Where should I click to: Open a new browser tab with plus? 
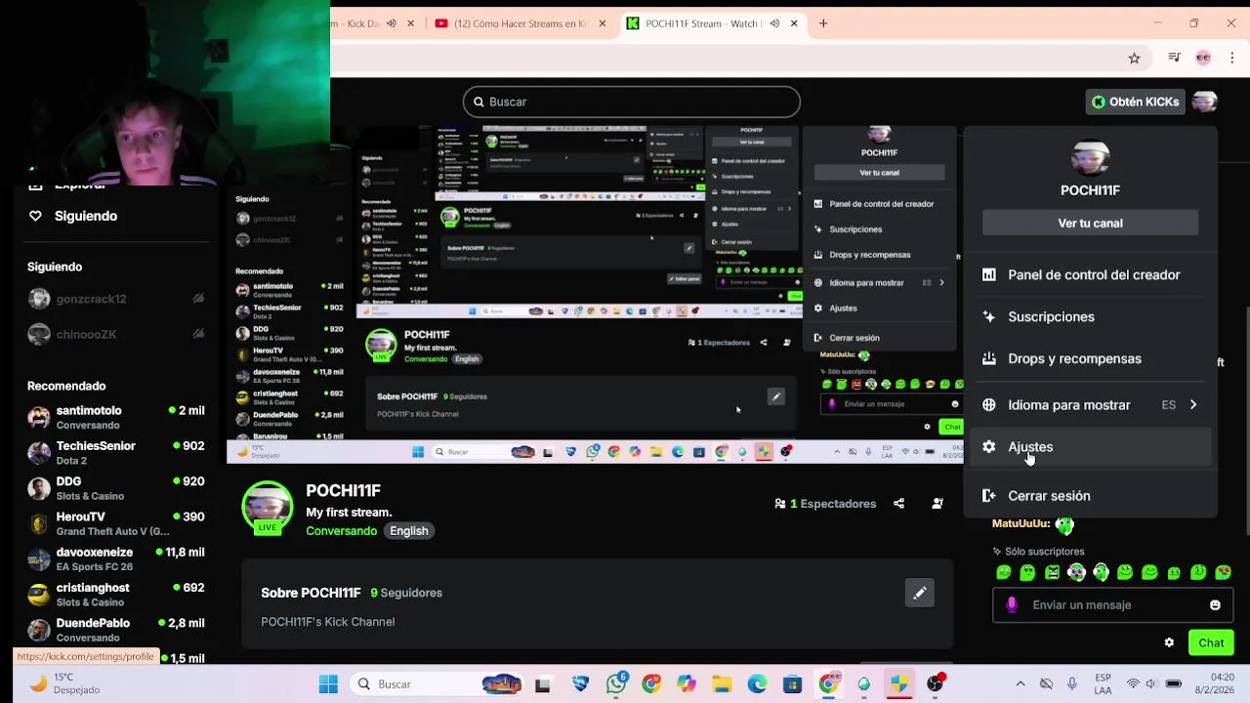coord(823,23)
